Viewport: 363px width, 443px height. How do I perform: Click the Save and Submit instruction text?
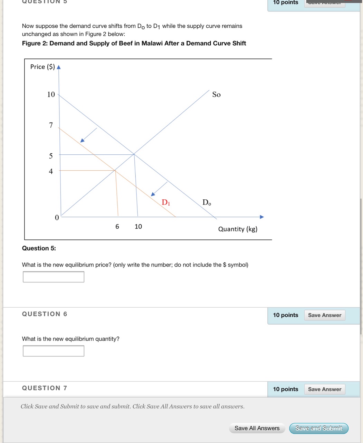tap(133, 406)
